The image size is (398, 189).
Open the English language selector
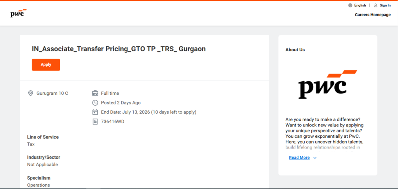coord(360,5)
